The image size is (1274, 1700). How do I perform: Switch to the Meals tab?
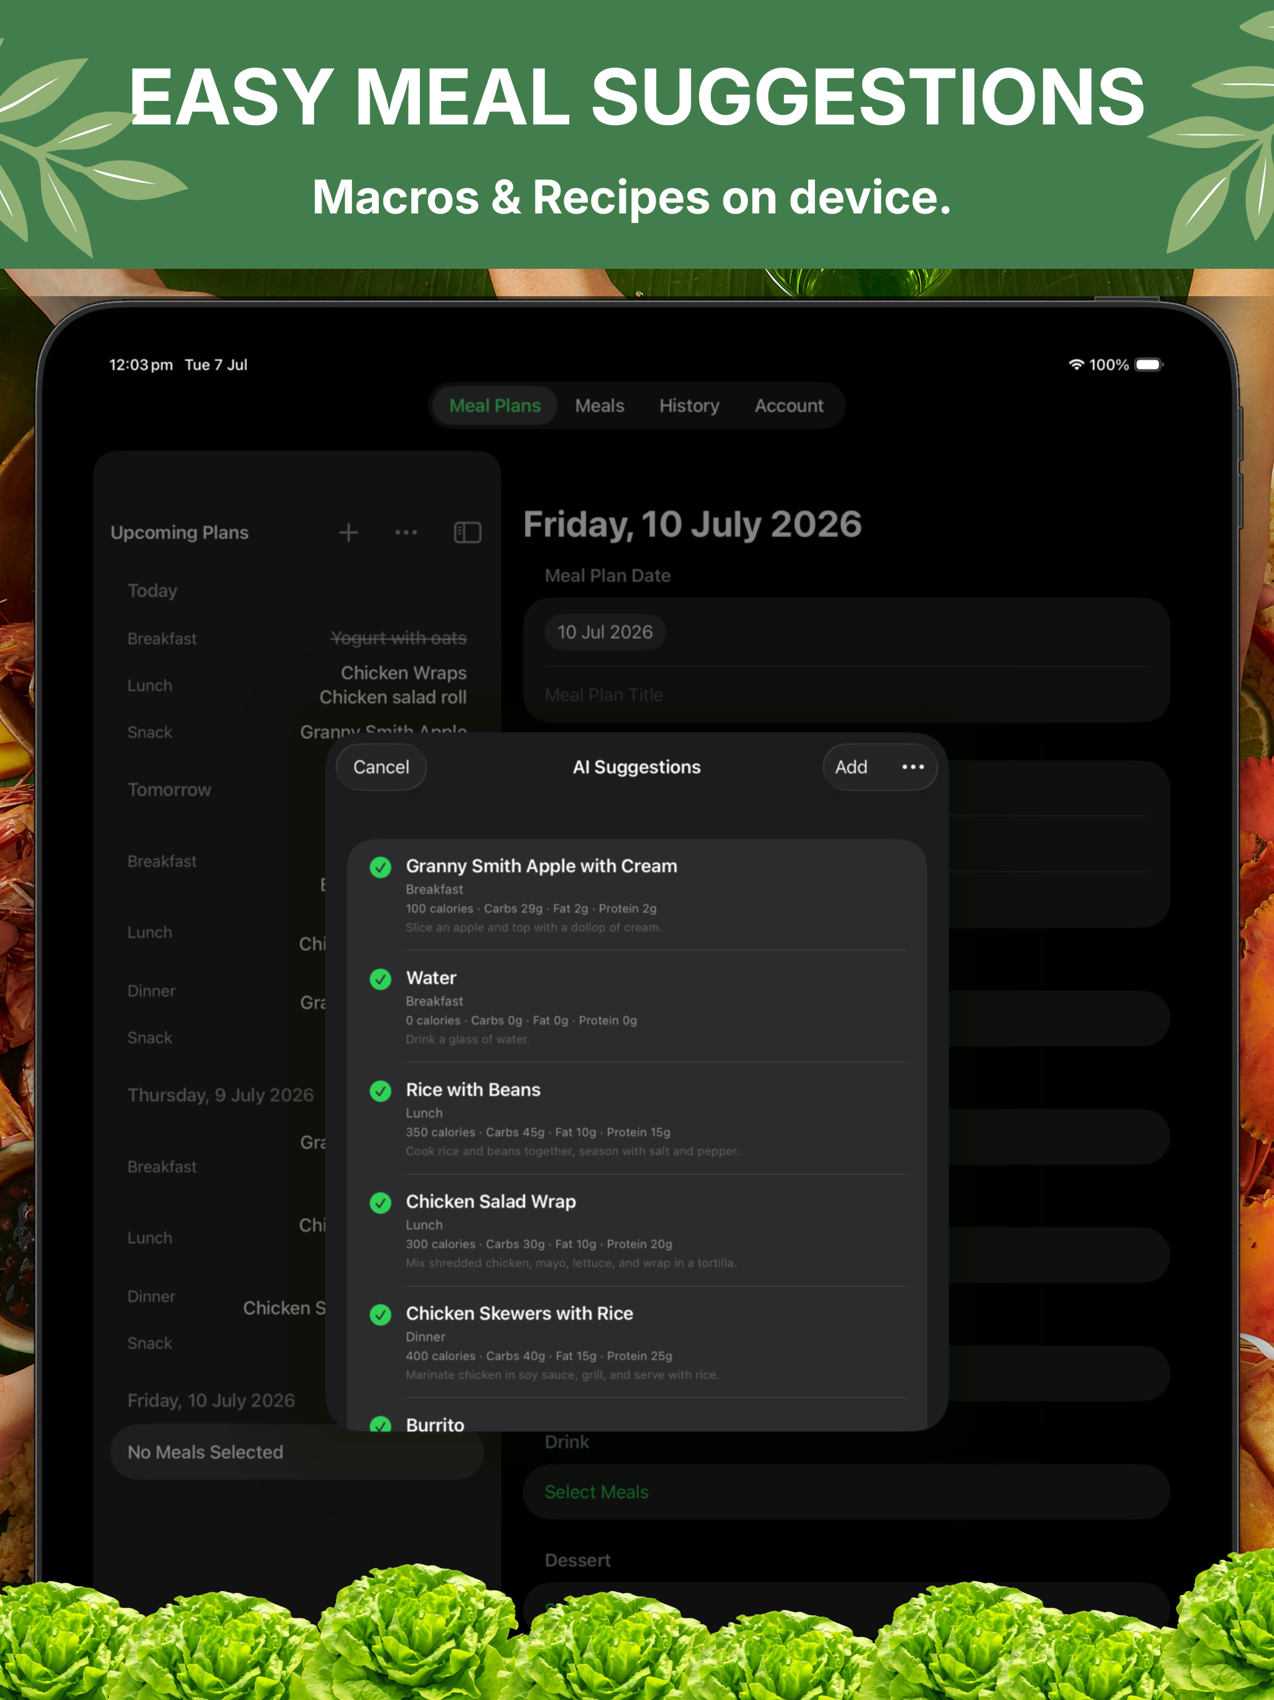599,406
